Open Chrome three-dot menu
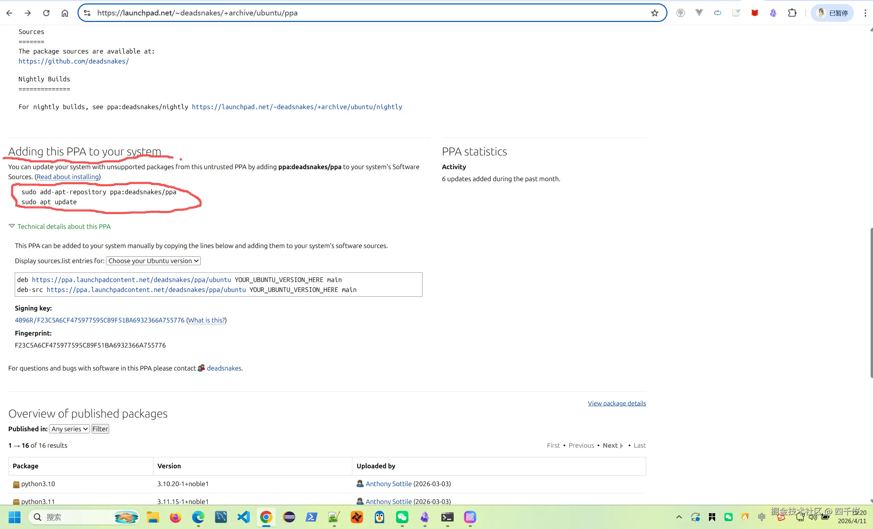 pos(865,13)
